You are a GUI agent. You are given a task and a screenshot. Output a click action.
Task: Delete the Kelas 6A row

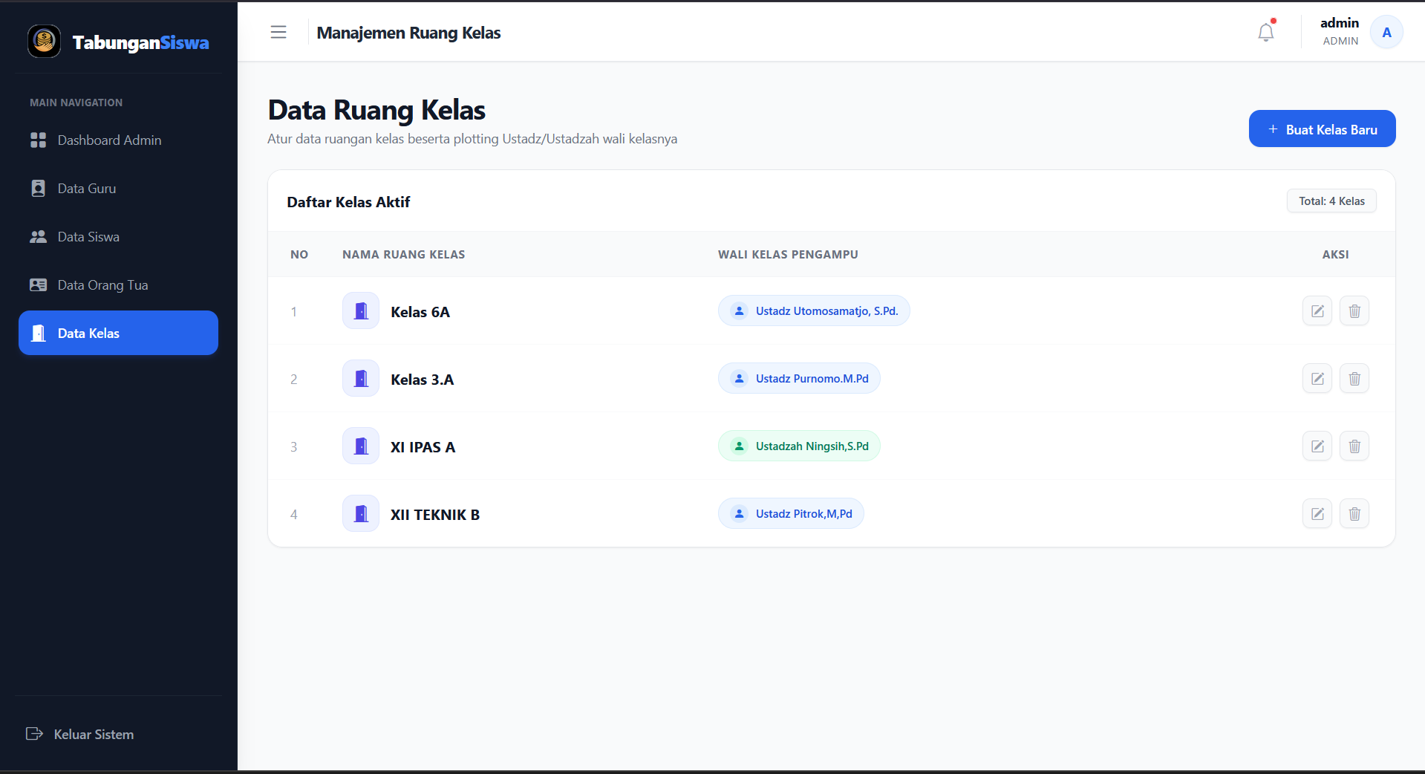pos(1354,311)
